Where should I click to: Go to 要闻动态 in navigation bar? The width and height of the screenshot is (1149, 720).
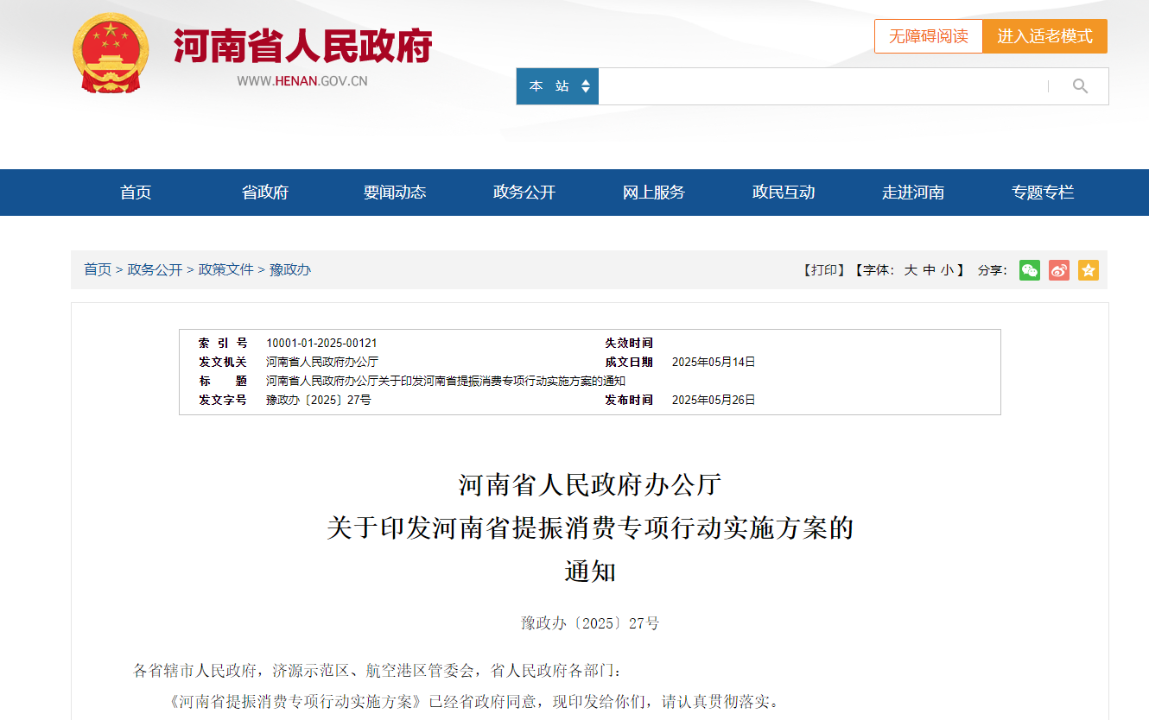395,193
